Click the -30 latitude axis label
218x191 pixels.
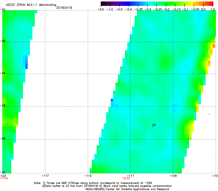[x=3, y=172]
